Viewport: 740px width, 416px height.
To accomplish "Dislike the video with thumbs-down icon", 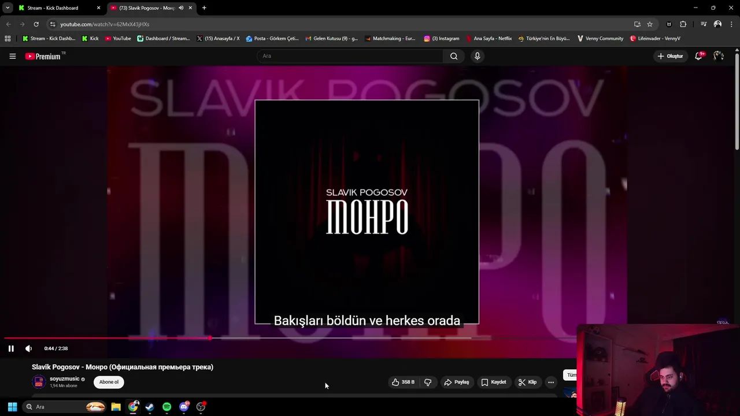I will [x=428, y=382].
